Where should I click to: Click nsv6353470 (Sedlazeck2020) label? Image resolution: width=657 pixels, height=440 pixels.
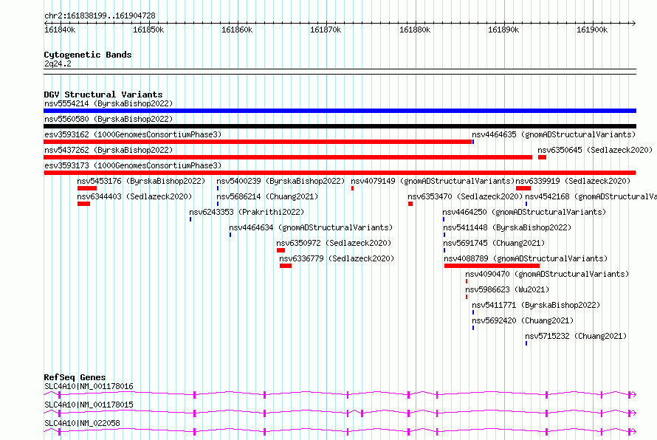(465, 196)
